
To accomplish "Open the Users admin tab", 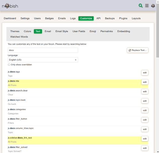I will click(37, 18).
